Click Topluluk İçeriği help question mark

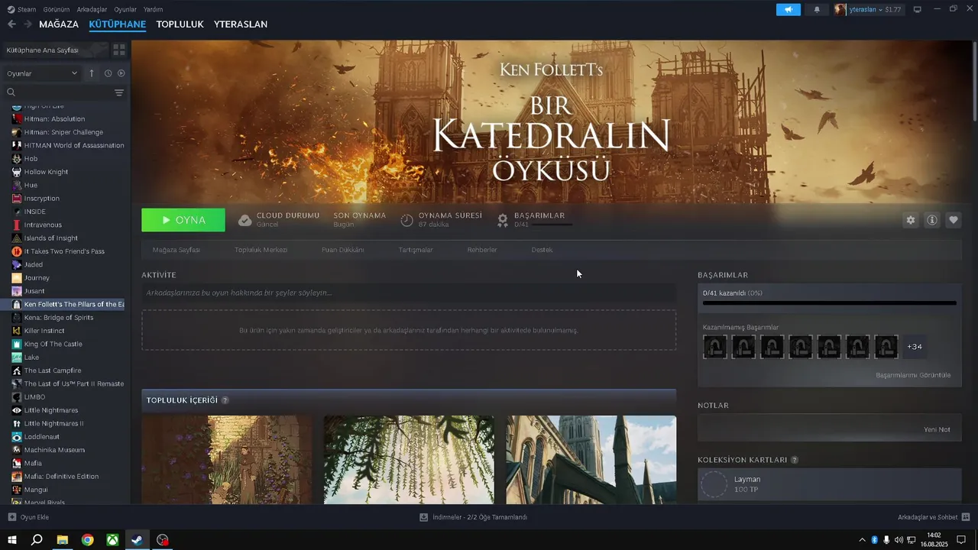pyautogui.click(x=225, y=400)
